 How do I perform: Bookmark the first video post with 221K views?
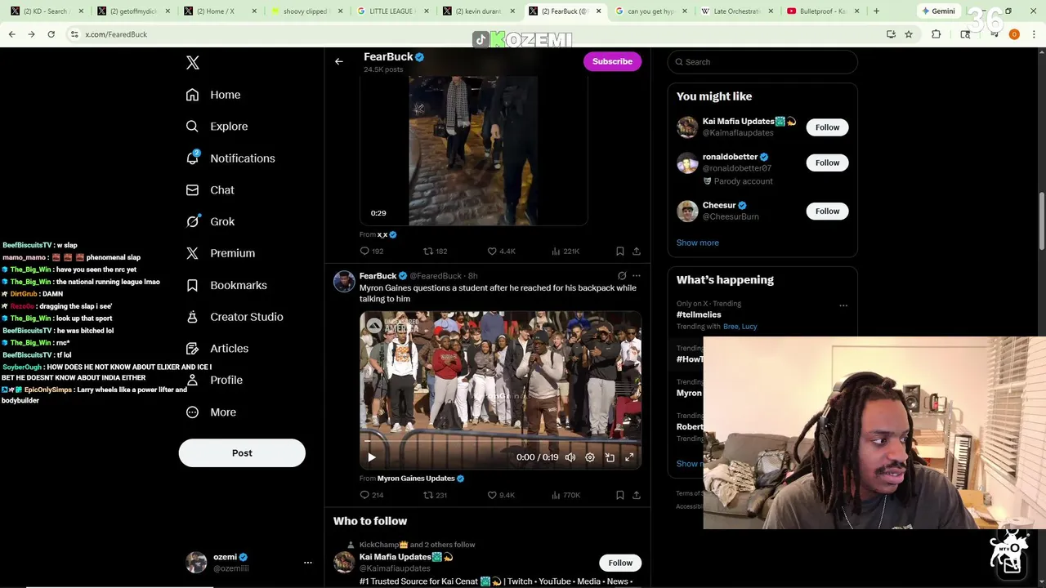click(620, 252)
